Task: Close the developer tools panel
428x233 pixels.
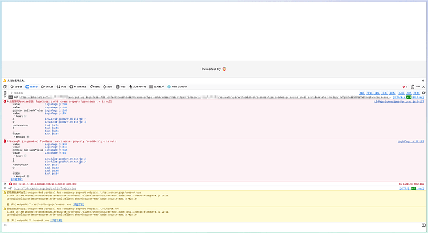Action: tap(424, 87)
